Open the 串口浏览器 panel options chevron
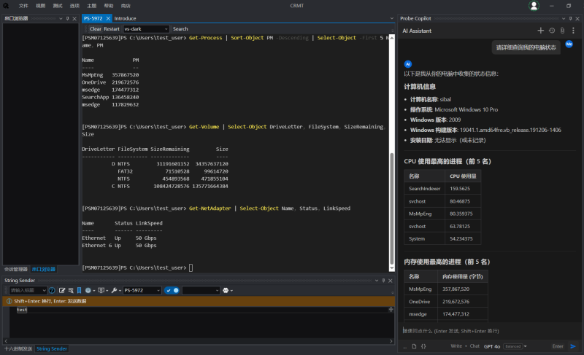This screenshot has width=584, height=355. click(x=61, y=18)
